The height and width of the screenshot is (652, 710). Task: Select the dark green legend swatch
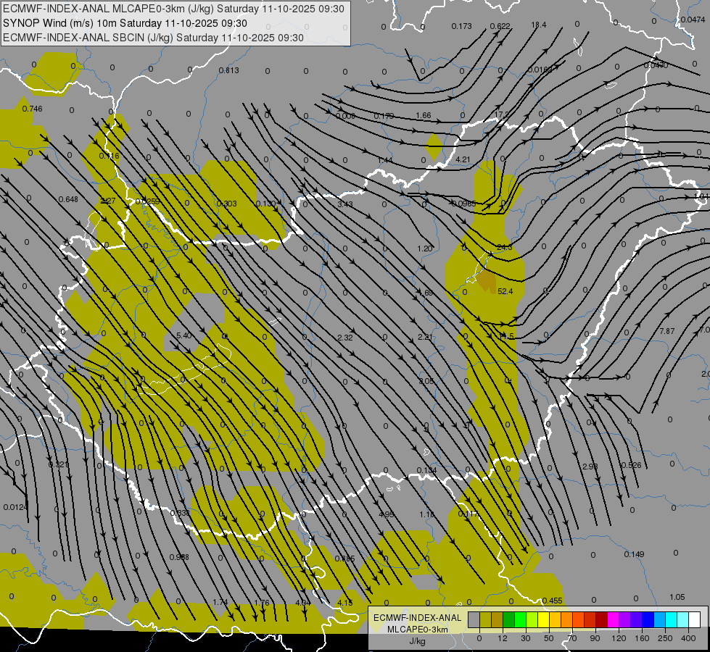508,619
